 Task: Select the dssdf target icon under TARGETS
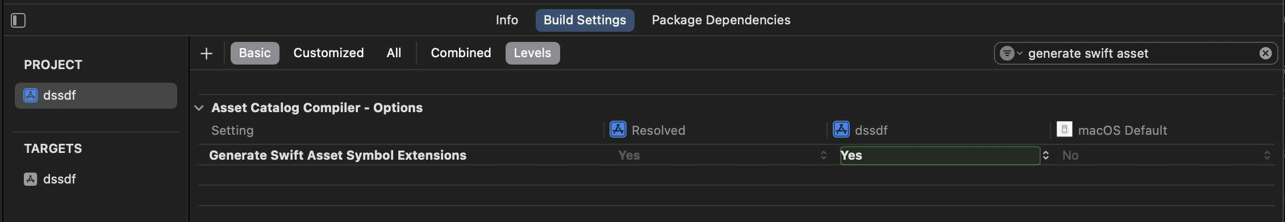(30, 179)
